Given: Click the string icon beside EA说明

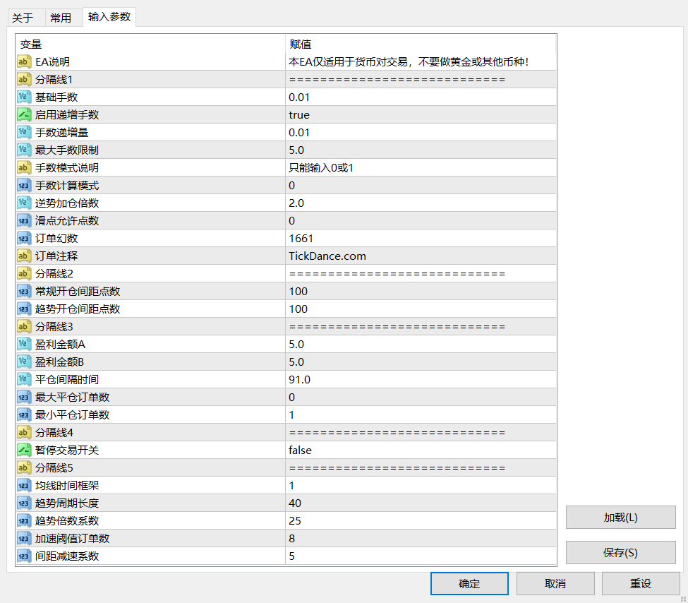Looking at the screenshot, I should 23,62.
